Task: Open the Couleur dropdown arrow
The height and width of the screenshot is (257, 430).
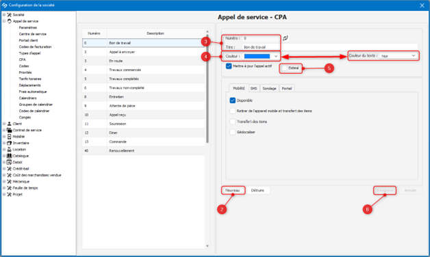Action: pyautogui.click(x=276, y=56)
